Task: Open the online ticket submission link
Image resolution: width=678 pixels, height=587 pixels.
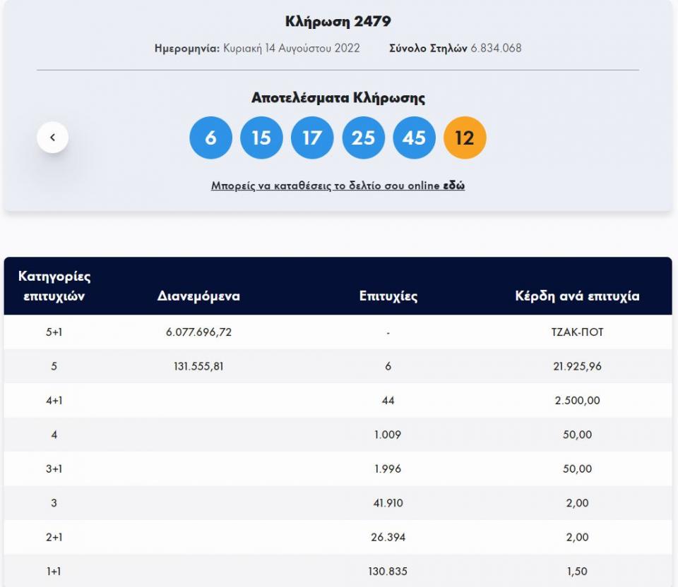Action: (326, 186)
